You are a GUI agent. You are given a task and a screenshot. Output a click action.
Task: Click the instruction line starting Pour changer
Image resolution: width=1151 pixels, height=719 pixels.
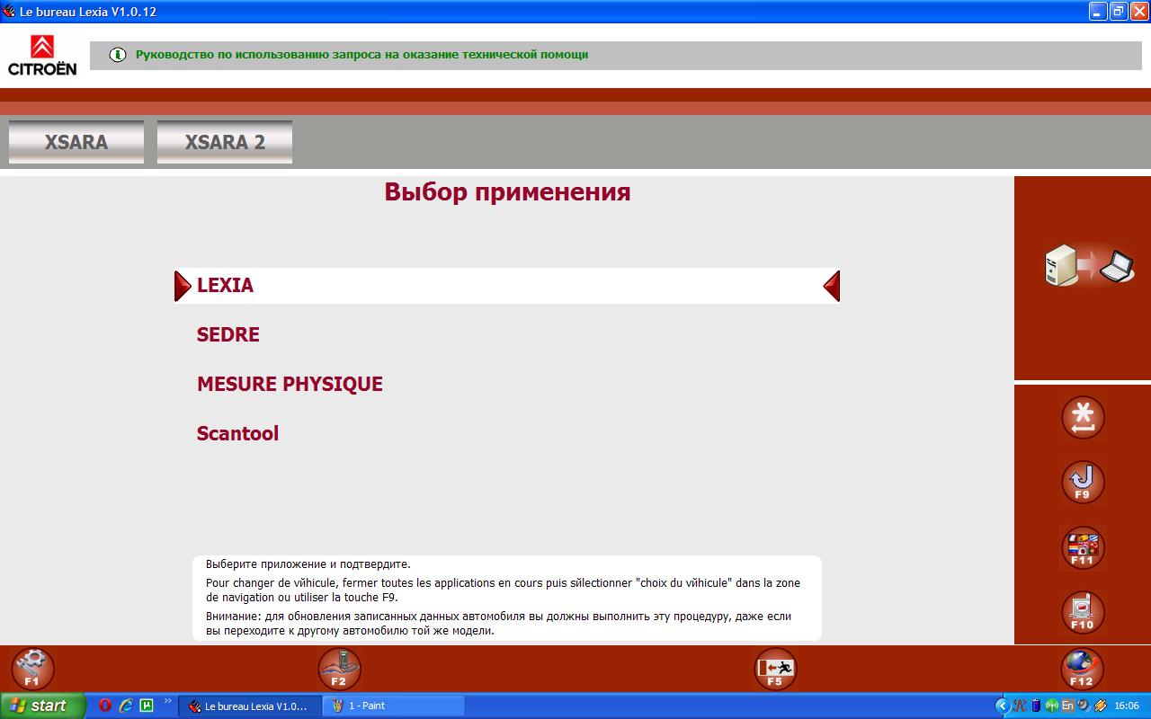(503, 590)
